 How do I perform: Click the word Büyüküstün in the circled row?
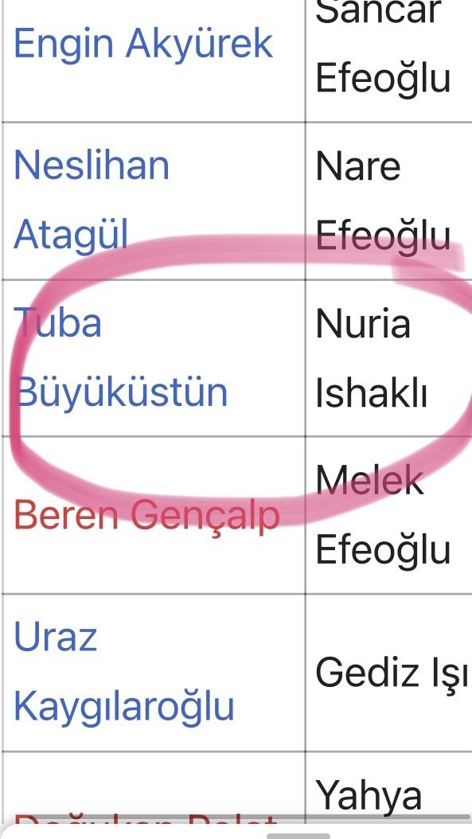tap(122, 392)
